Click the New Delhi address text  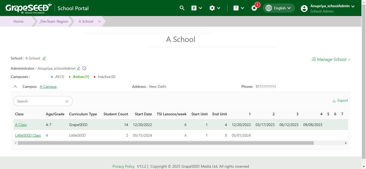pyautogui.click(x=158, y=87)
